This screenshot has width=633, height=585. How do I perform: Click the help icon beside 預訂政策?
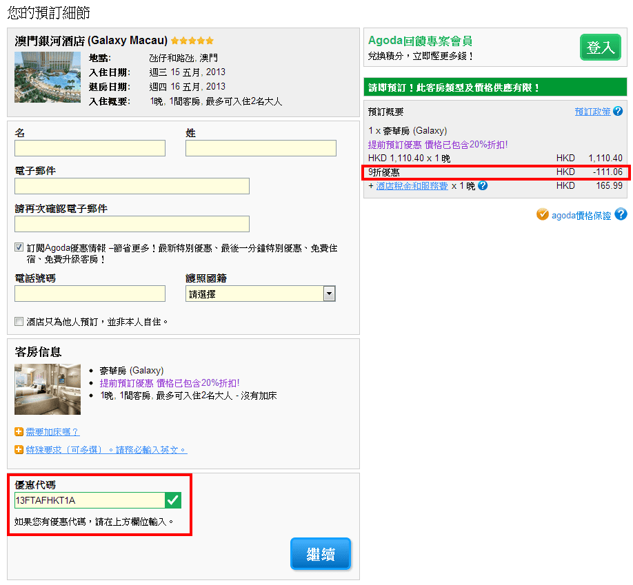click(618, 111)
